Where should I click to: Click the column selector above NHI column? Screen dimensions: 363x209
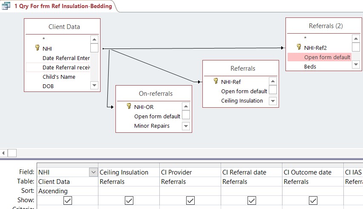[x=67, y=165]
